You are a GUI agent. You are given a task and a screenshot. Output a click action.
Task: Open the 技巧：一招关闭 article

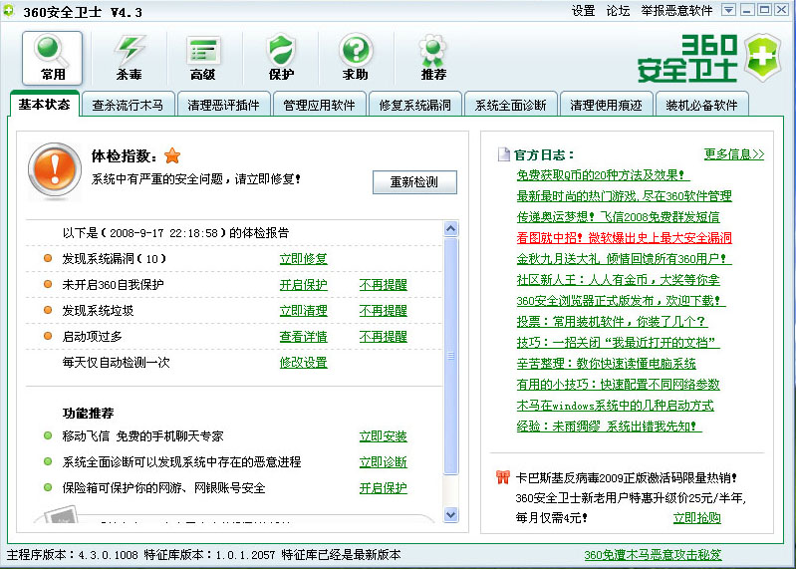click(x=619, y=342)
